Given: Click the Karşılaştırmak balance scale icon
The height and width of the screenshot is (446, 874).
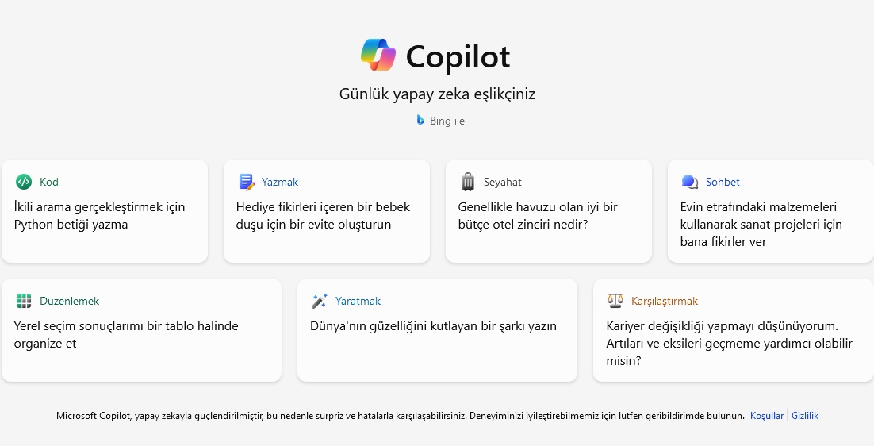Looking at the screenshot, I should pyautogui.click(x=615, y=301).
